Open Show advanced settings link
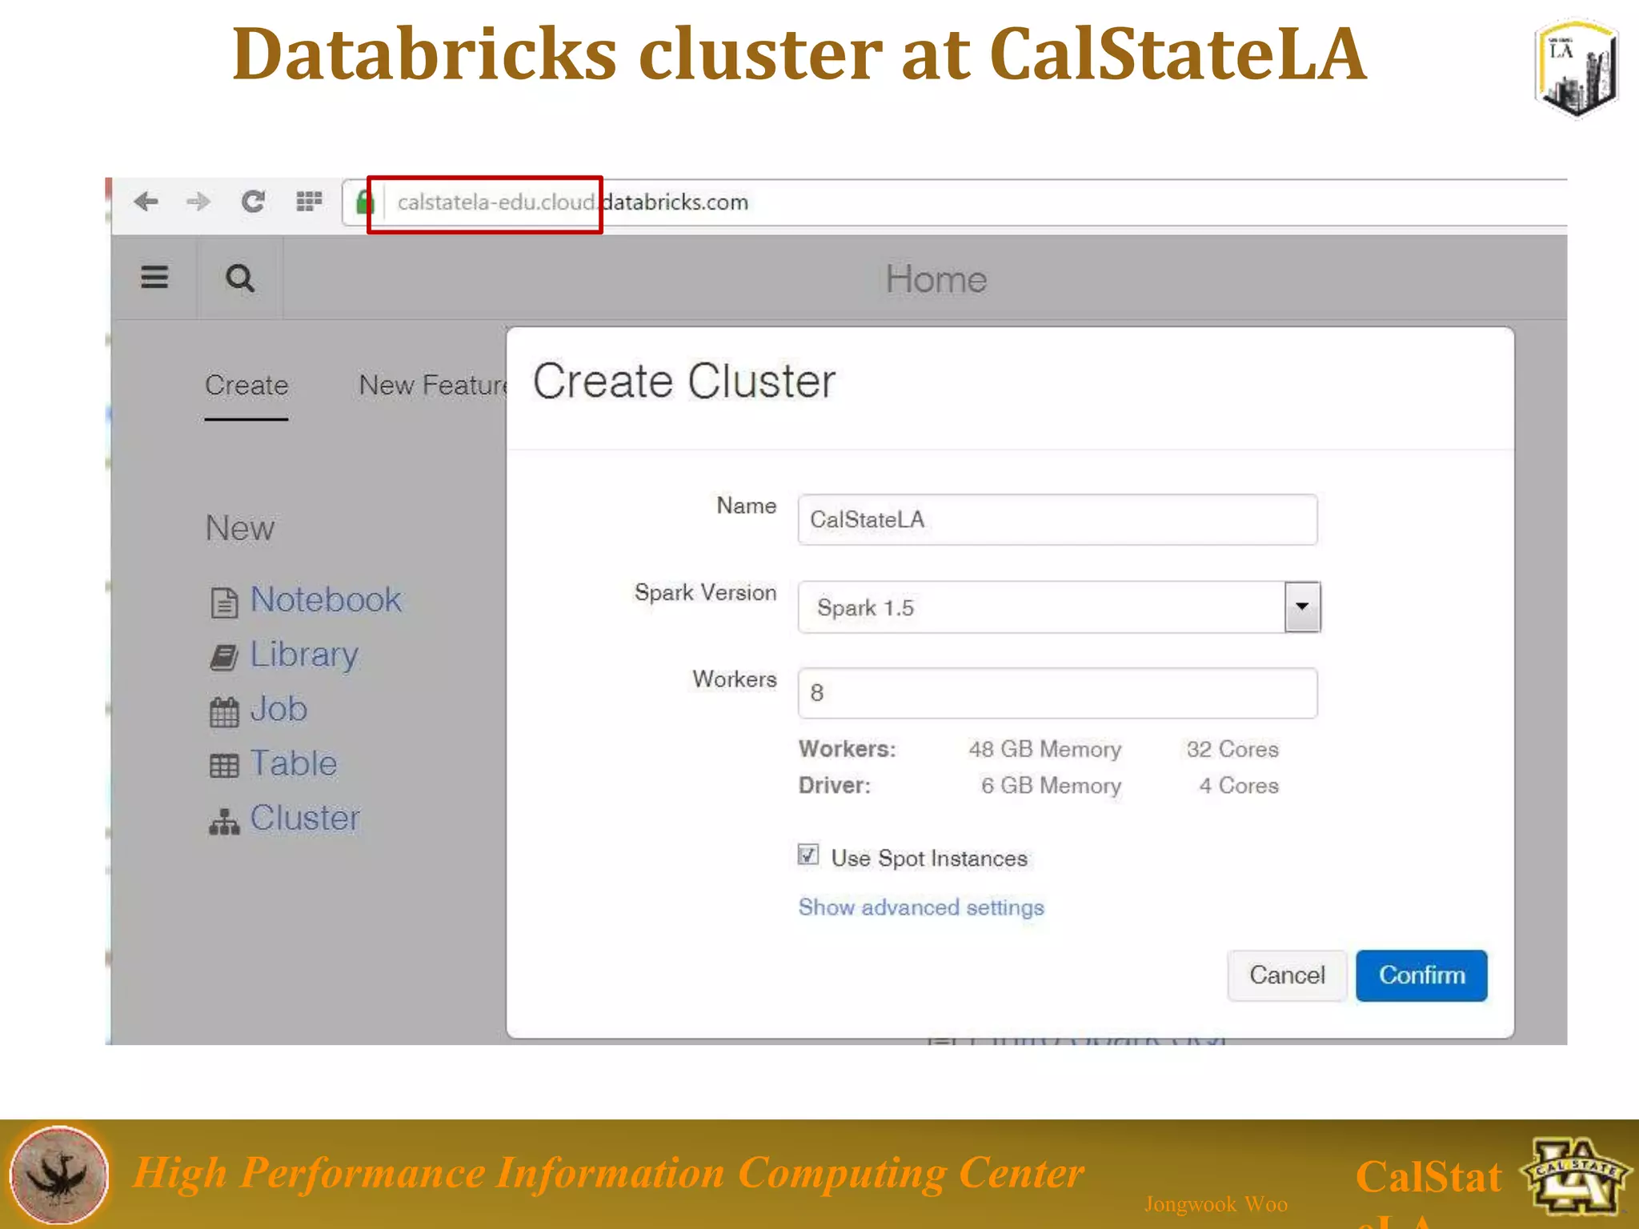1639x1229 pixels. (x=921, y=907)
